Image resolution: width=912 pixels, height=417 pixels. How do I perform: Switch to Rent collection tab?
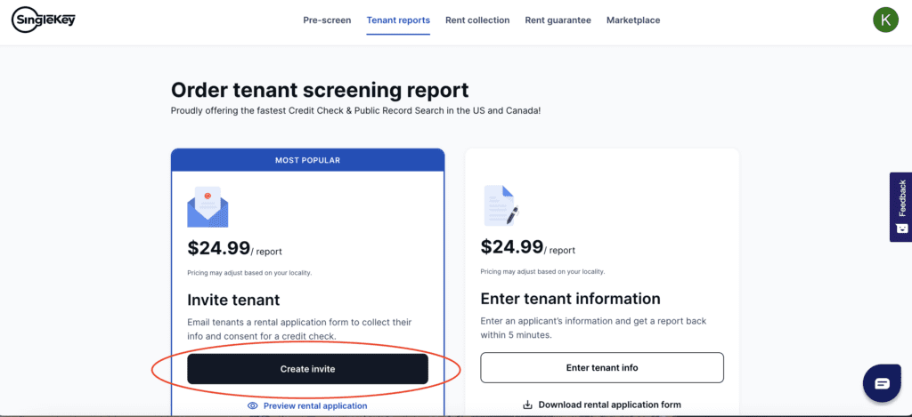(477, 20)
